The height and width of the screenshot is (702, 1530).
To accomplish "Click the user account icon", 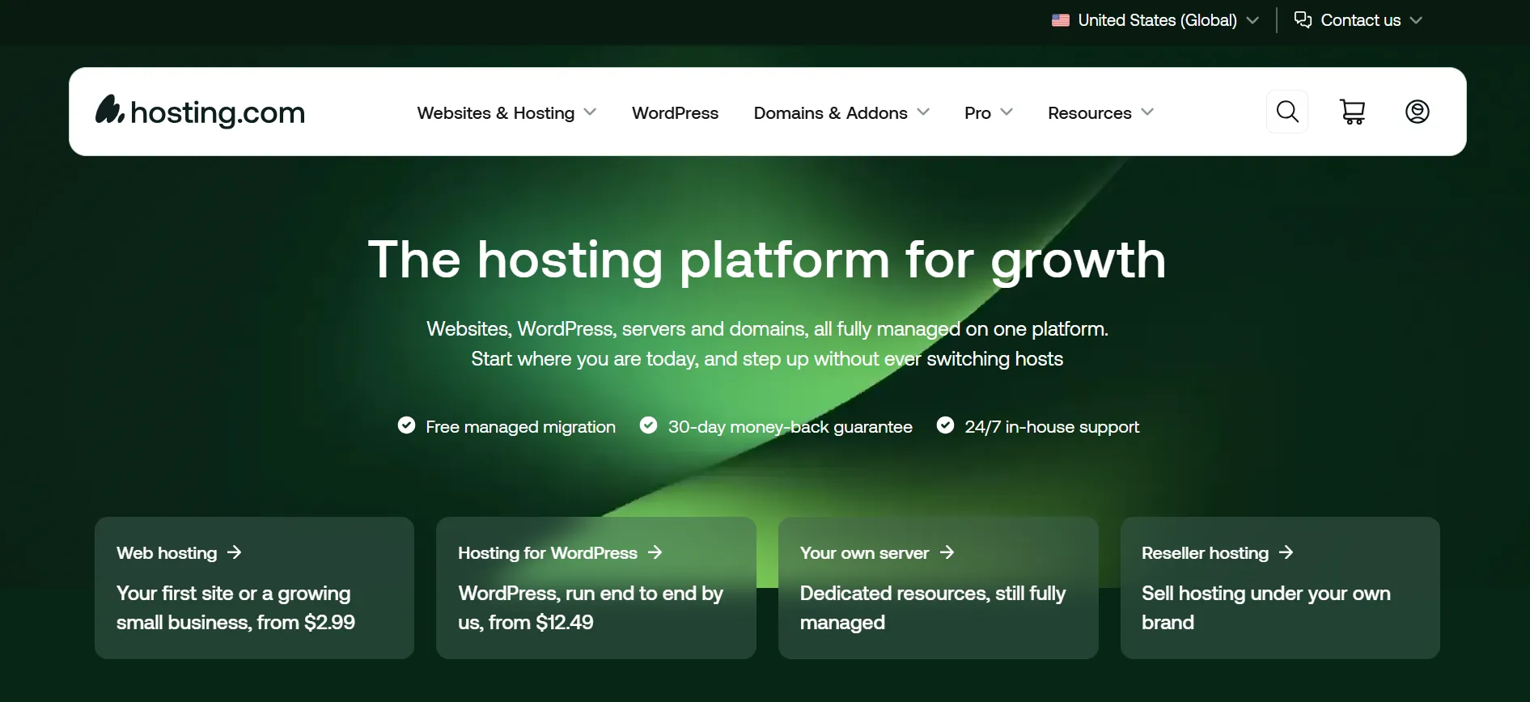I will (1418, 112).
